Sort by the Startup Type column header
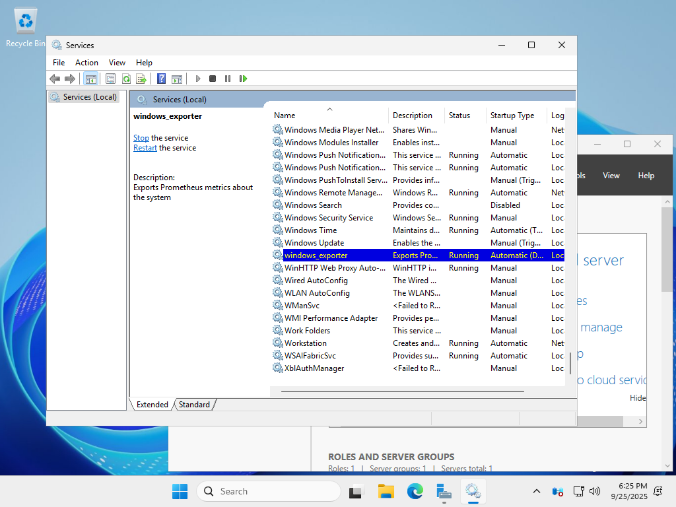676x507 pixels. coord(512,116)
